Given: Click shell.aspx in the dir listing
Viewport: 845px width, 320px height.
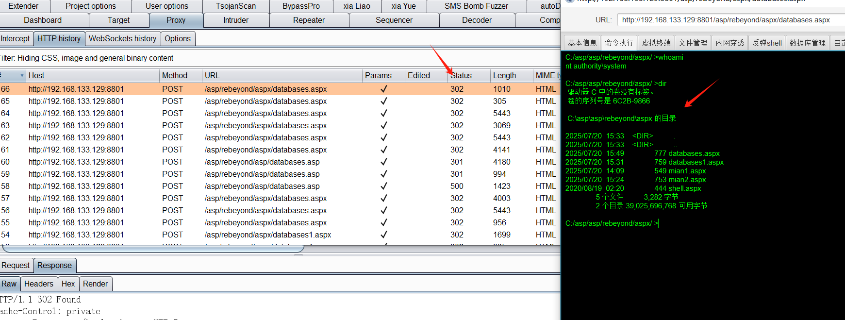Looking at the screenshot, I should pos(685,188).
